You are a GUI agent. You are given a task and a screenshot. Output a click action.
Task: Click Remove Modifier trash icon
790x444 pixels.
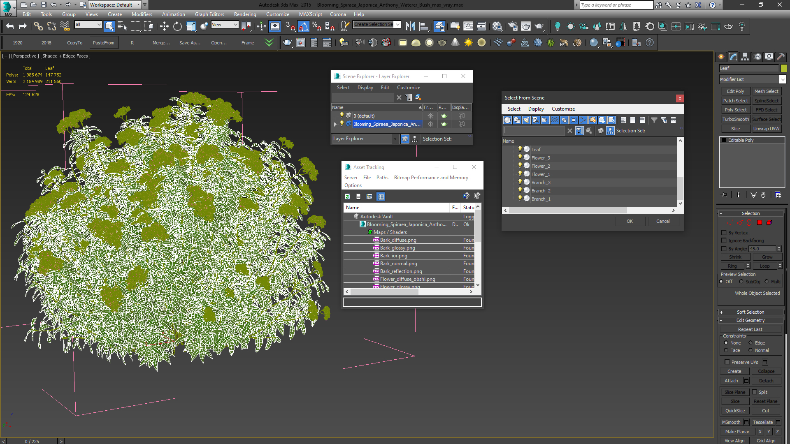[x=763, y=195]
